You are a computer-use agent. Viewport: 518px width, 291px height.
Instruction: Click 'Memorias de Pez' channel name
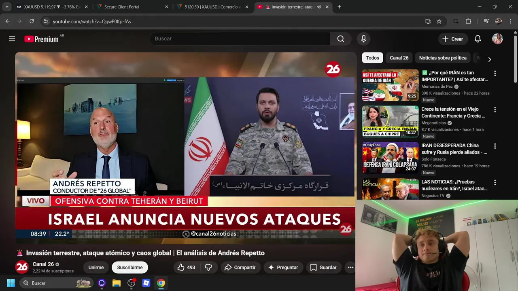click(437, 86)
